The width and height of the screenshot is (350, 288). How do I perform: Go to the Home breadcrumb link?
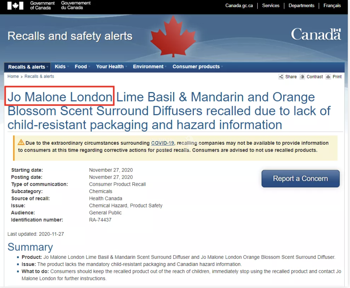pos(13,77)
